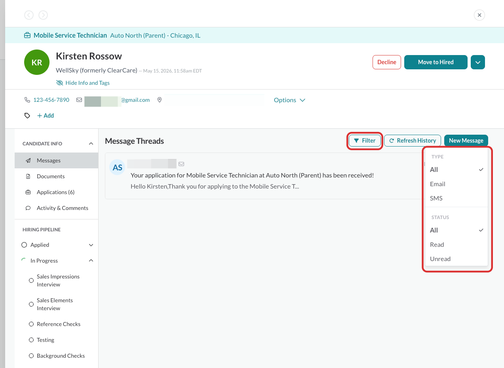
Task: Click the envelope icon in message thread
Action: [x=181, y=164]
